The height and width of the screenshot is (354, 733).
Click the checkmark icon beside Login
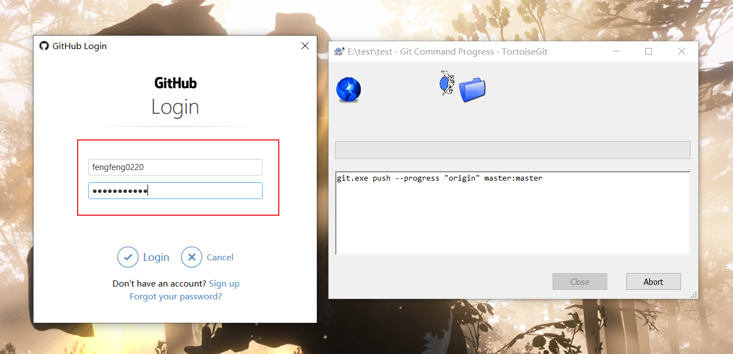(128, 257)
